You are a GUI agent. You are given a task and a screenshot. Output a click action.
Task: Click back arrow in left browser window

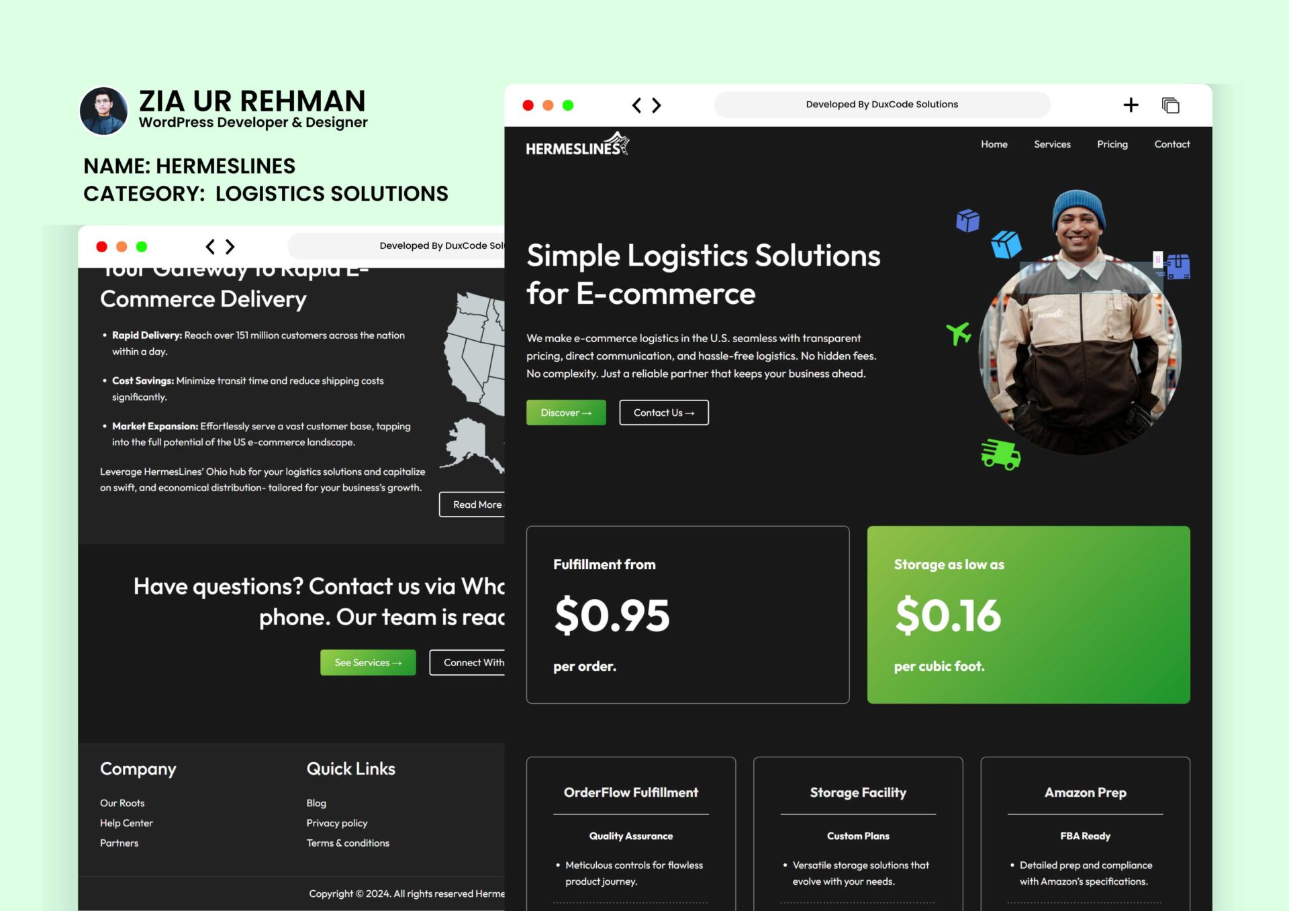(210, 247)
